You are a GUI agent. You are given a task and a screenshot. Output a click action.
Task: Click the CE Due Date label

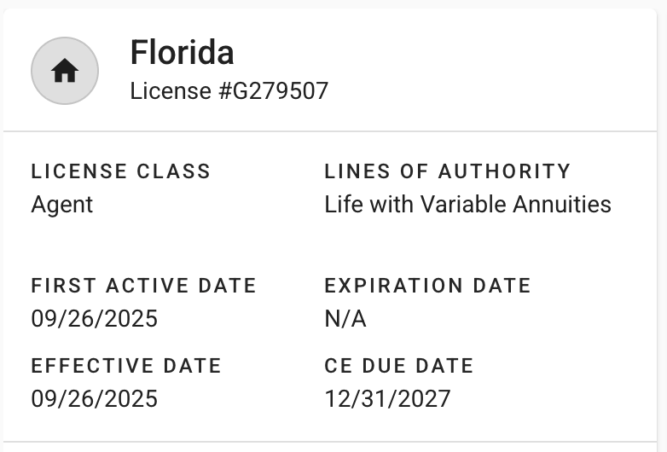coord(398,365)
